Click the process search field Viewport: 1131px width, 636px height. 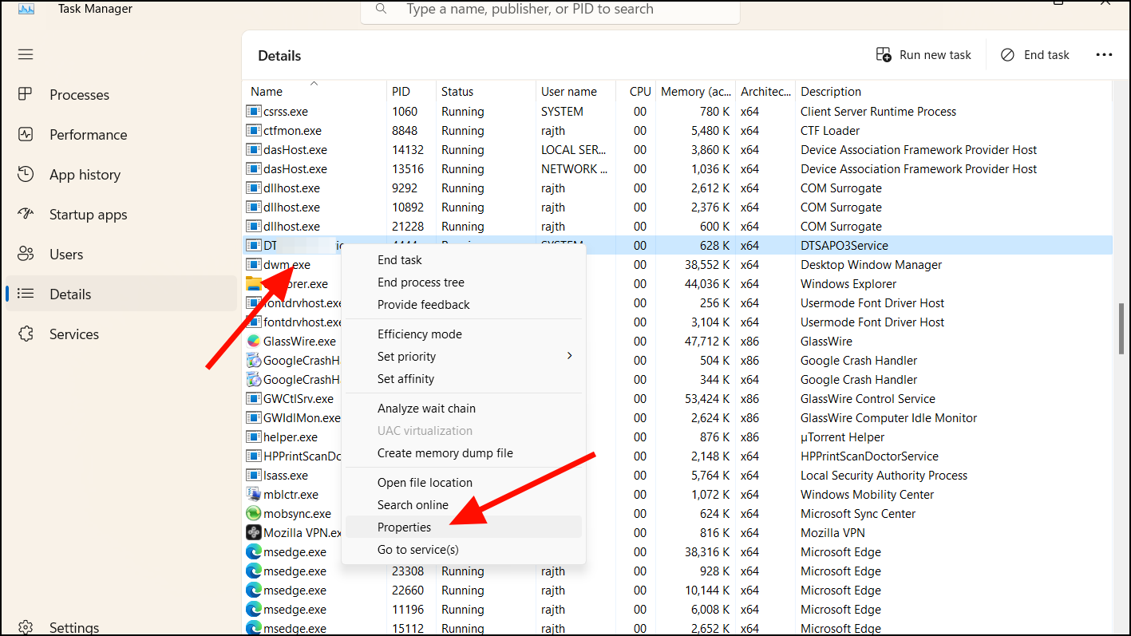click(x=550, y=10)
